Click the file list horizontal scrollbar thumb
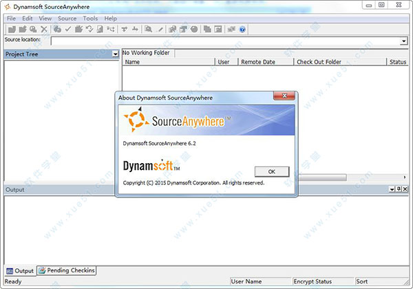The image size is (413, 289). point(322,178)
